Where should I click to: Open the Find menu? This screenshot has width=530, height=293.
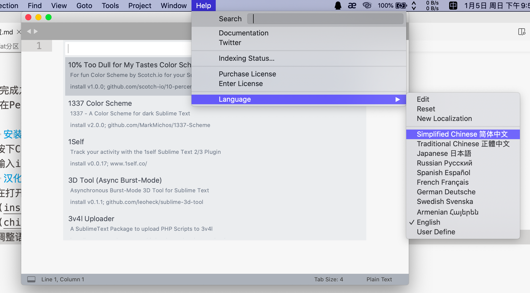[x=35, y=6]
